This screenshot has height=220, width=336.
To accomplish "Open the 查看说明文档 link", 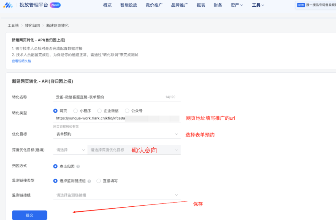I will (21, 61).
